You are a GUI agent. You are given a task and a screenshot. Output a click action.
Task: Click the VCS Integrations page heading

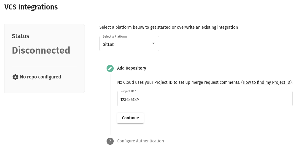[x=31, y=7]
